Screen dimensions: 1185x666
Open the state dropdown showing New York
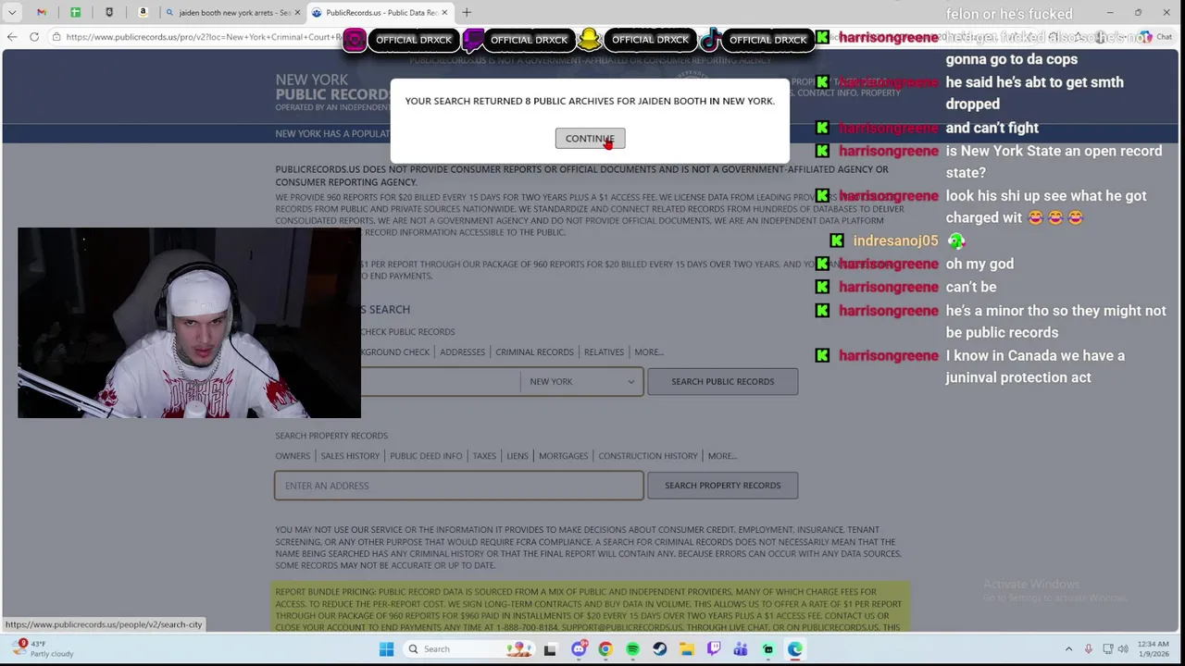click(x=581, y=381)
